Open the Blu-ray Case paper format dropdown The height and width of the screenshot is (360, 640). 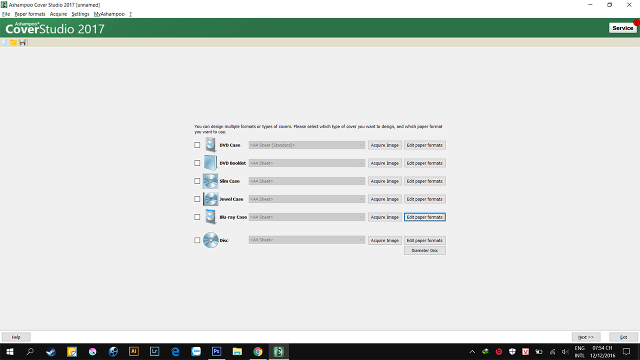click(x=307, y=217)
